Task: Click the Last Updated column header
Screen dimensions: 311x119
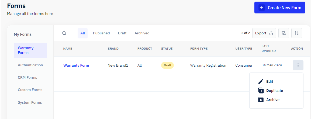Action: (268, 49)
